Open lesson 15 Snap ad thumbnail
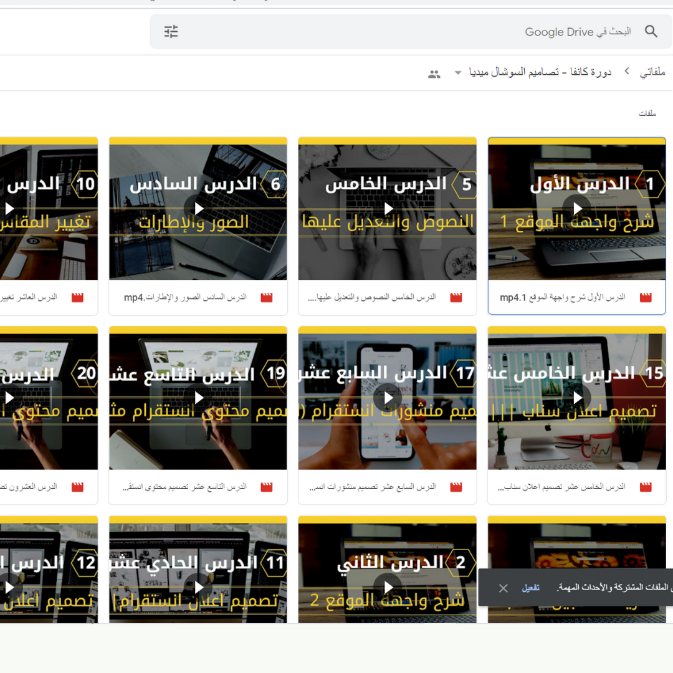This screenshot has width=673, height=673. 577,398
